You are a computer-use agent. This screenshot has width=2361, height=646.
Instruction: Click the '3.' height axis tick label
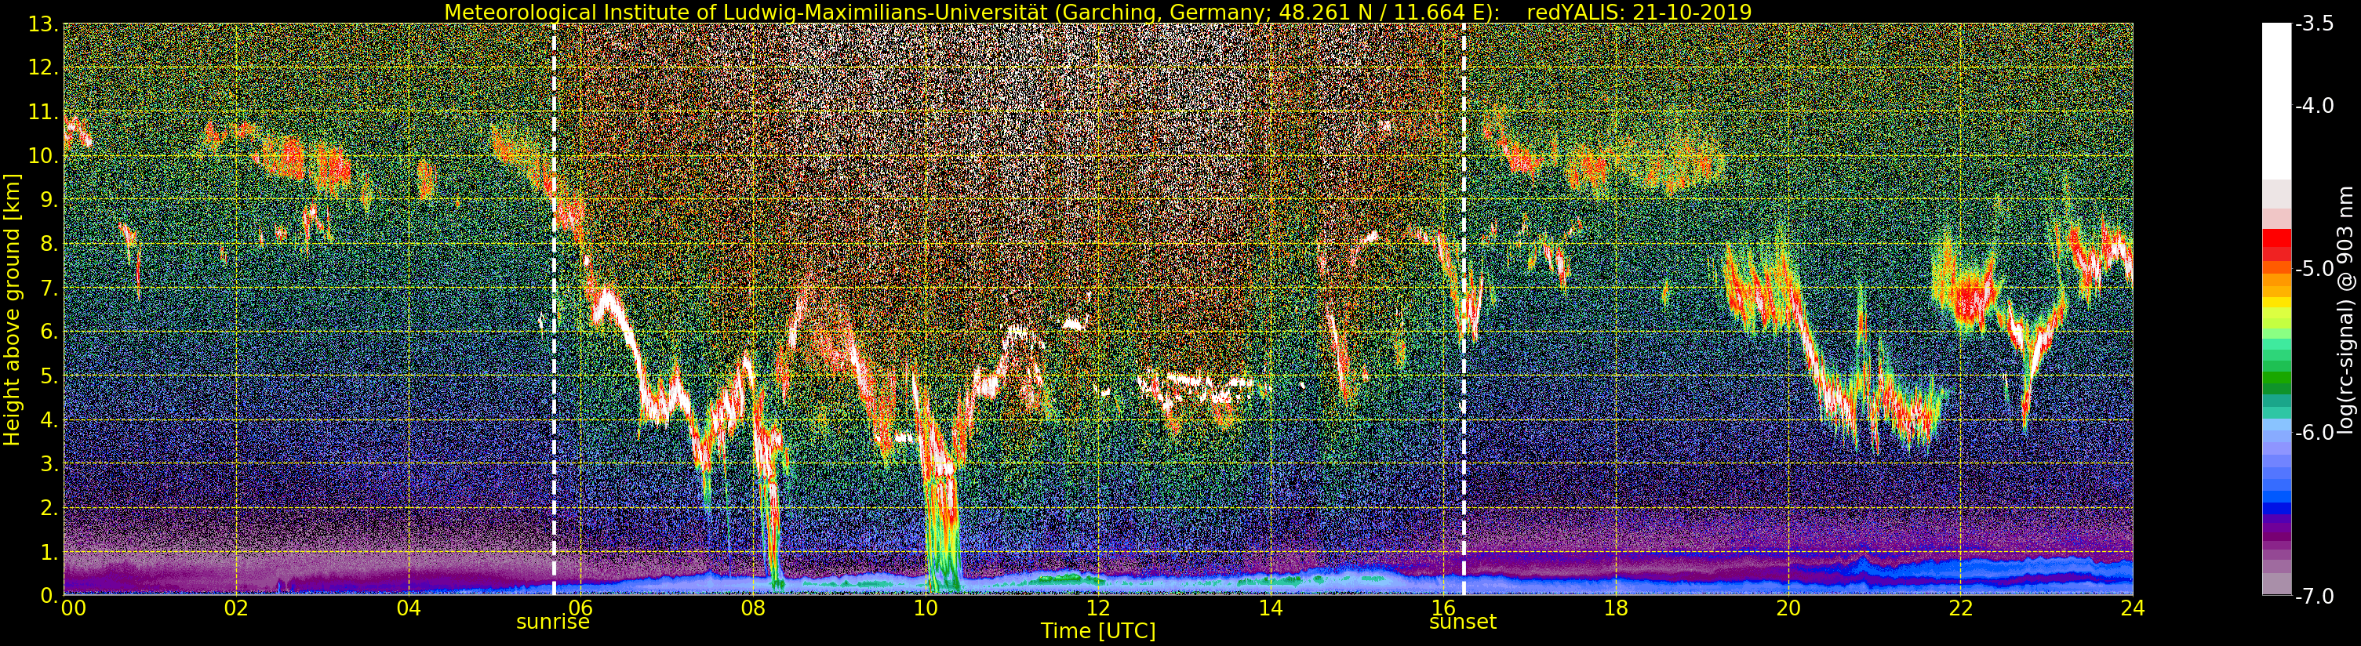49,465
